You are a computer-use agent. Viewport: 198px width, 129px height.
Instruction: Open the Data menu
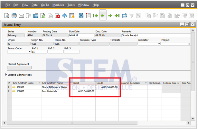tap(34, 5)
